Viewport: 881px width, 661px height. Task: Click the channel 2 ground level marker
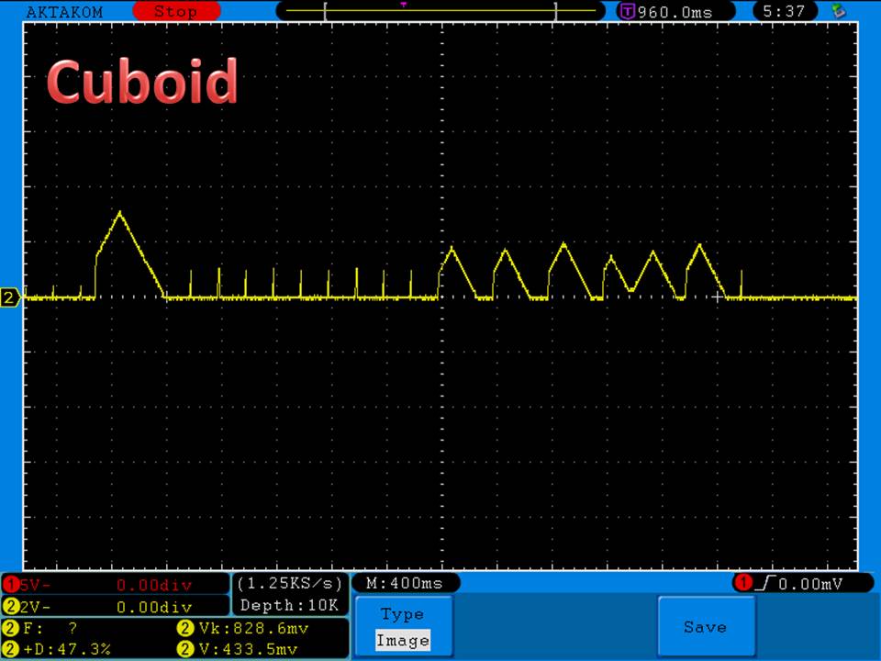[x=10, y=297]
